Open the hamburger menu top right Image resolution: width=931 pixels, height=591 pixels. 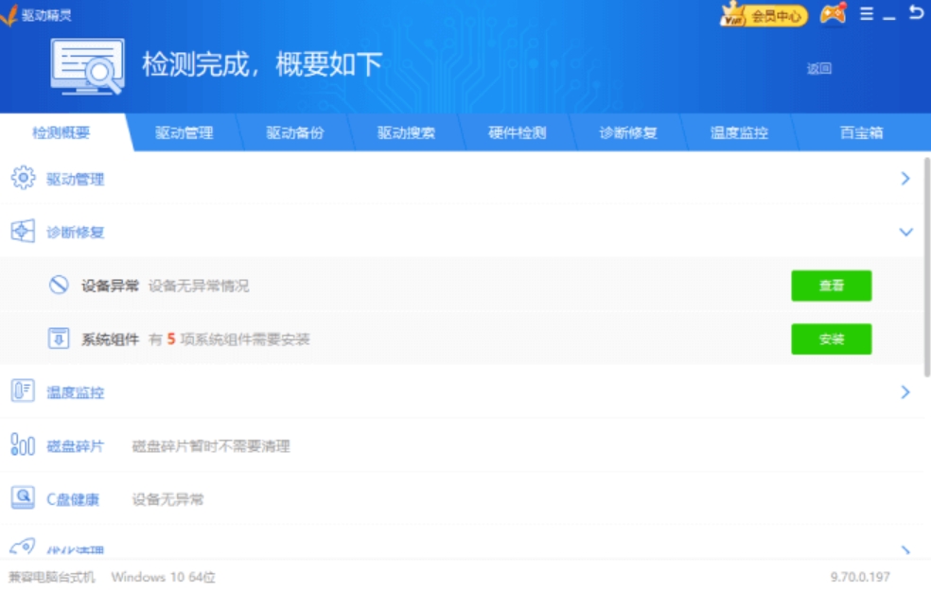pyautogui.click(x=865, y=15)
